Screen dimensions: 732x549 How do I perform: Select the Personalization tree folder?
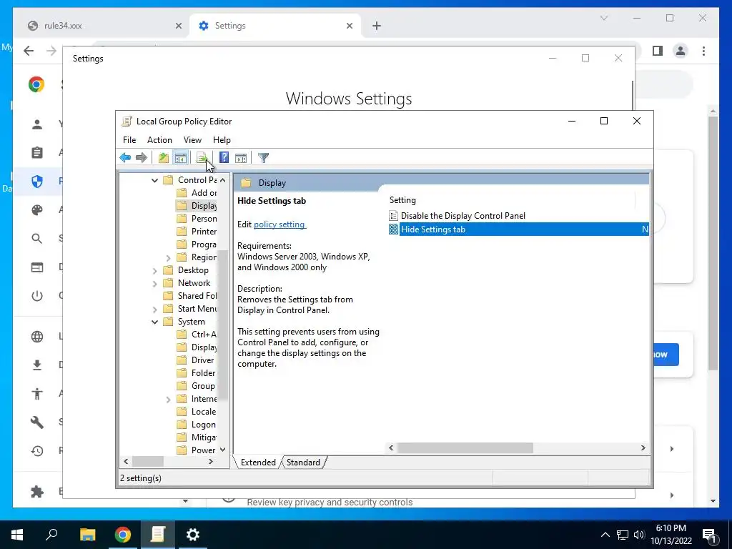pos(197,219)
